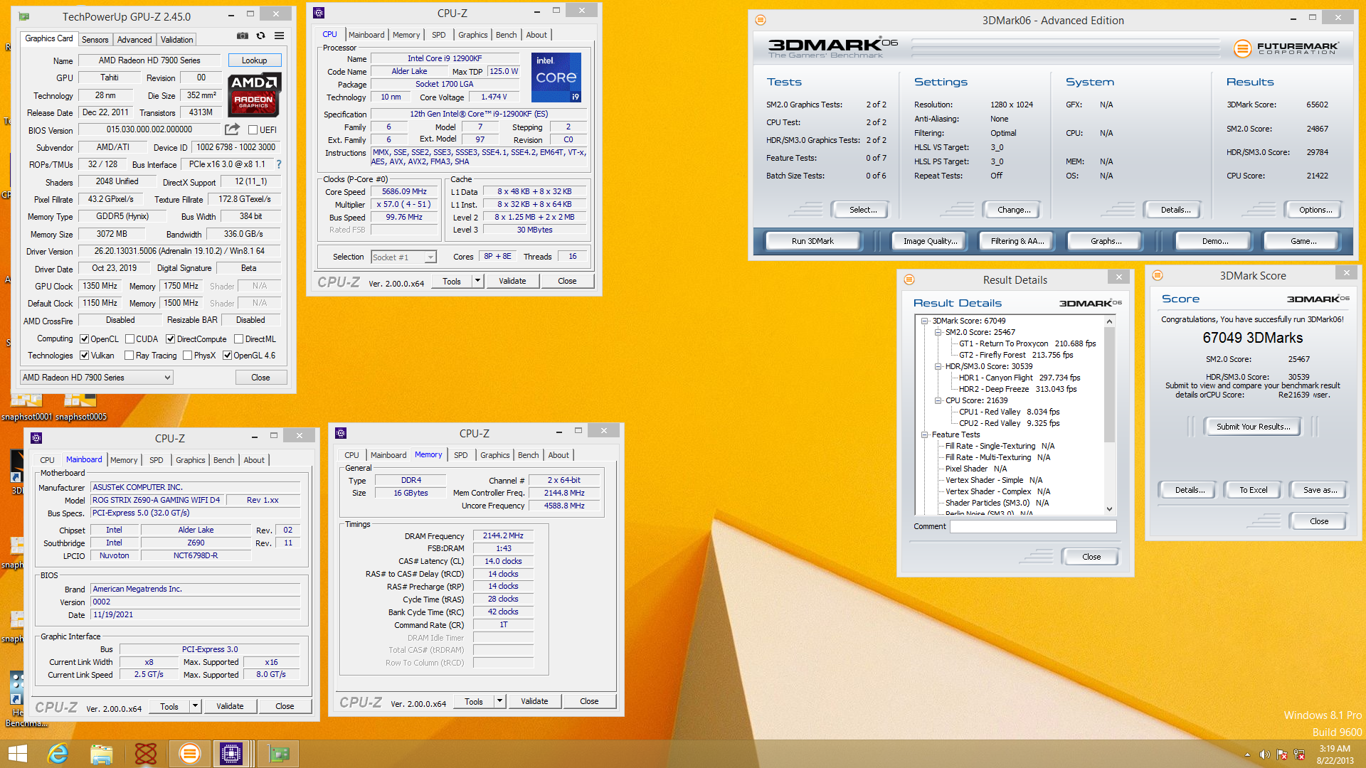Open Tools dropdown arrow in CPU-Z Mainboard window
This screenshot has height=768, width=1366.
(x=195, y=706)
